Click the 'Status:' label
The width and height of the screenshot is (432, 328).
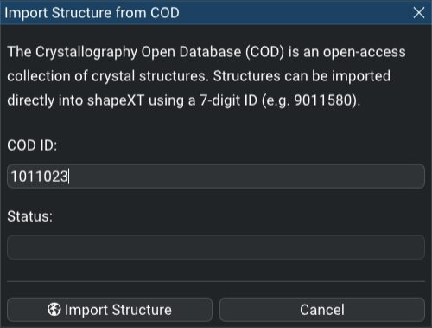[29, 216]
